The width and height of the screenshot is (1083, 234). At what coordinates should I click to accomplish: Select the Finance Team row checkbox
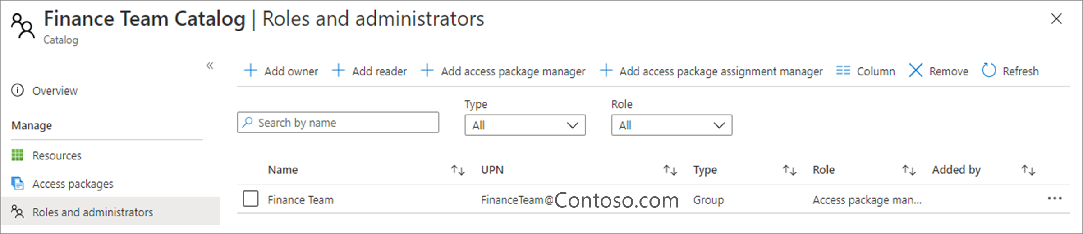click(x=251, y=199)
